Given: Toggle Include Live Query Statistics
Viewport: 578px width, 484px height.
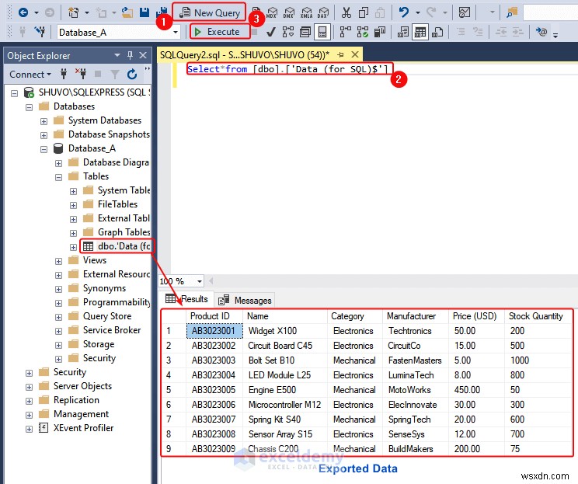Looking at the screenshot, I should click(362, 32).
